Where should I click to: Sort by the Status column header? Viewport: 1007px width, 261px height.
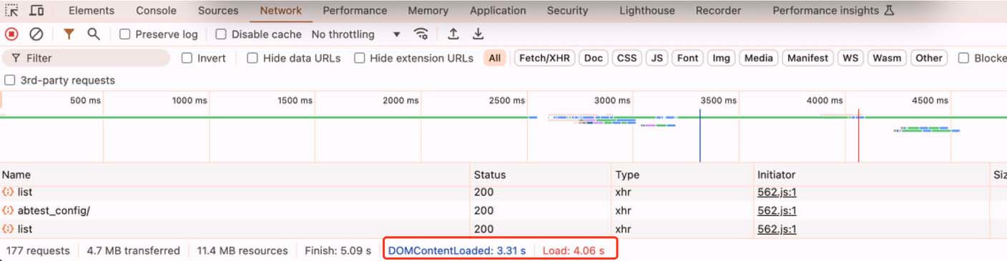coord(541,175)
